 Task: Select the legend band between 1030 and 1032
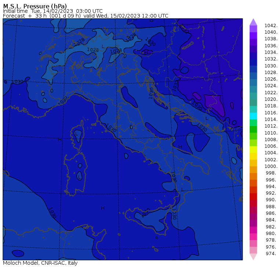pyautogui.click(x=253, y=62)
